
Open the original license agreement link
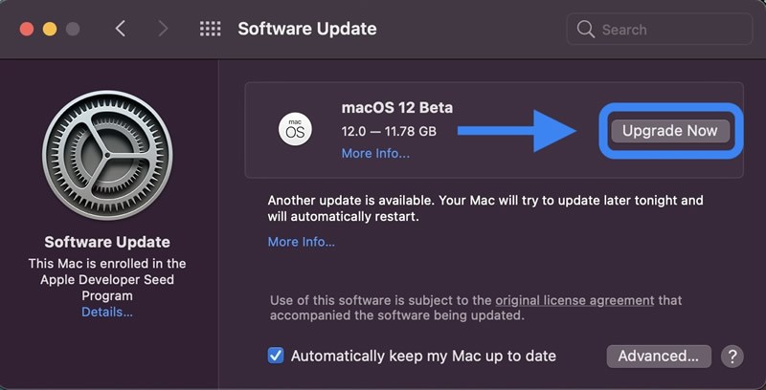pyautogui.click(x=574, y=300)
